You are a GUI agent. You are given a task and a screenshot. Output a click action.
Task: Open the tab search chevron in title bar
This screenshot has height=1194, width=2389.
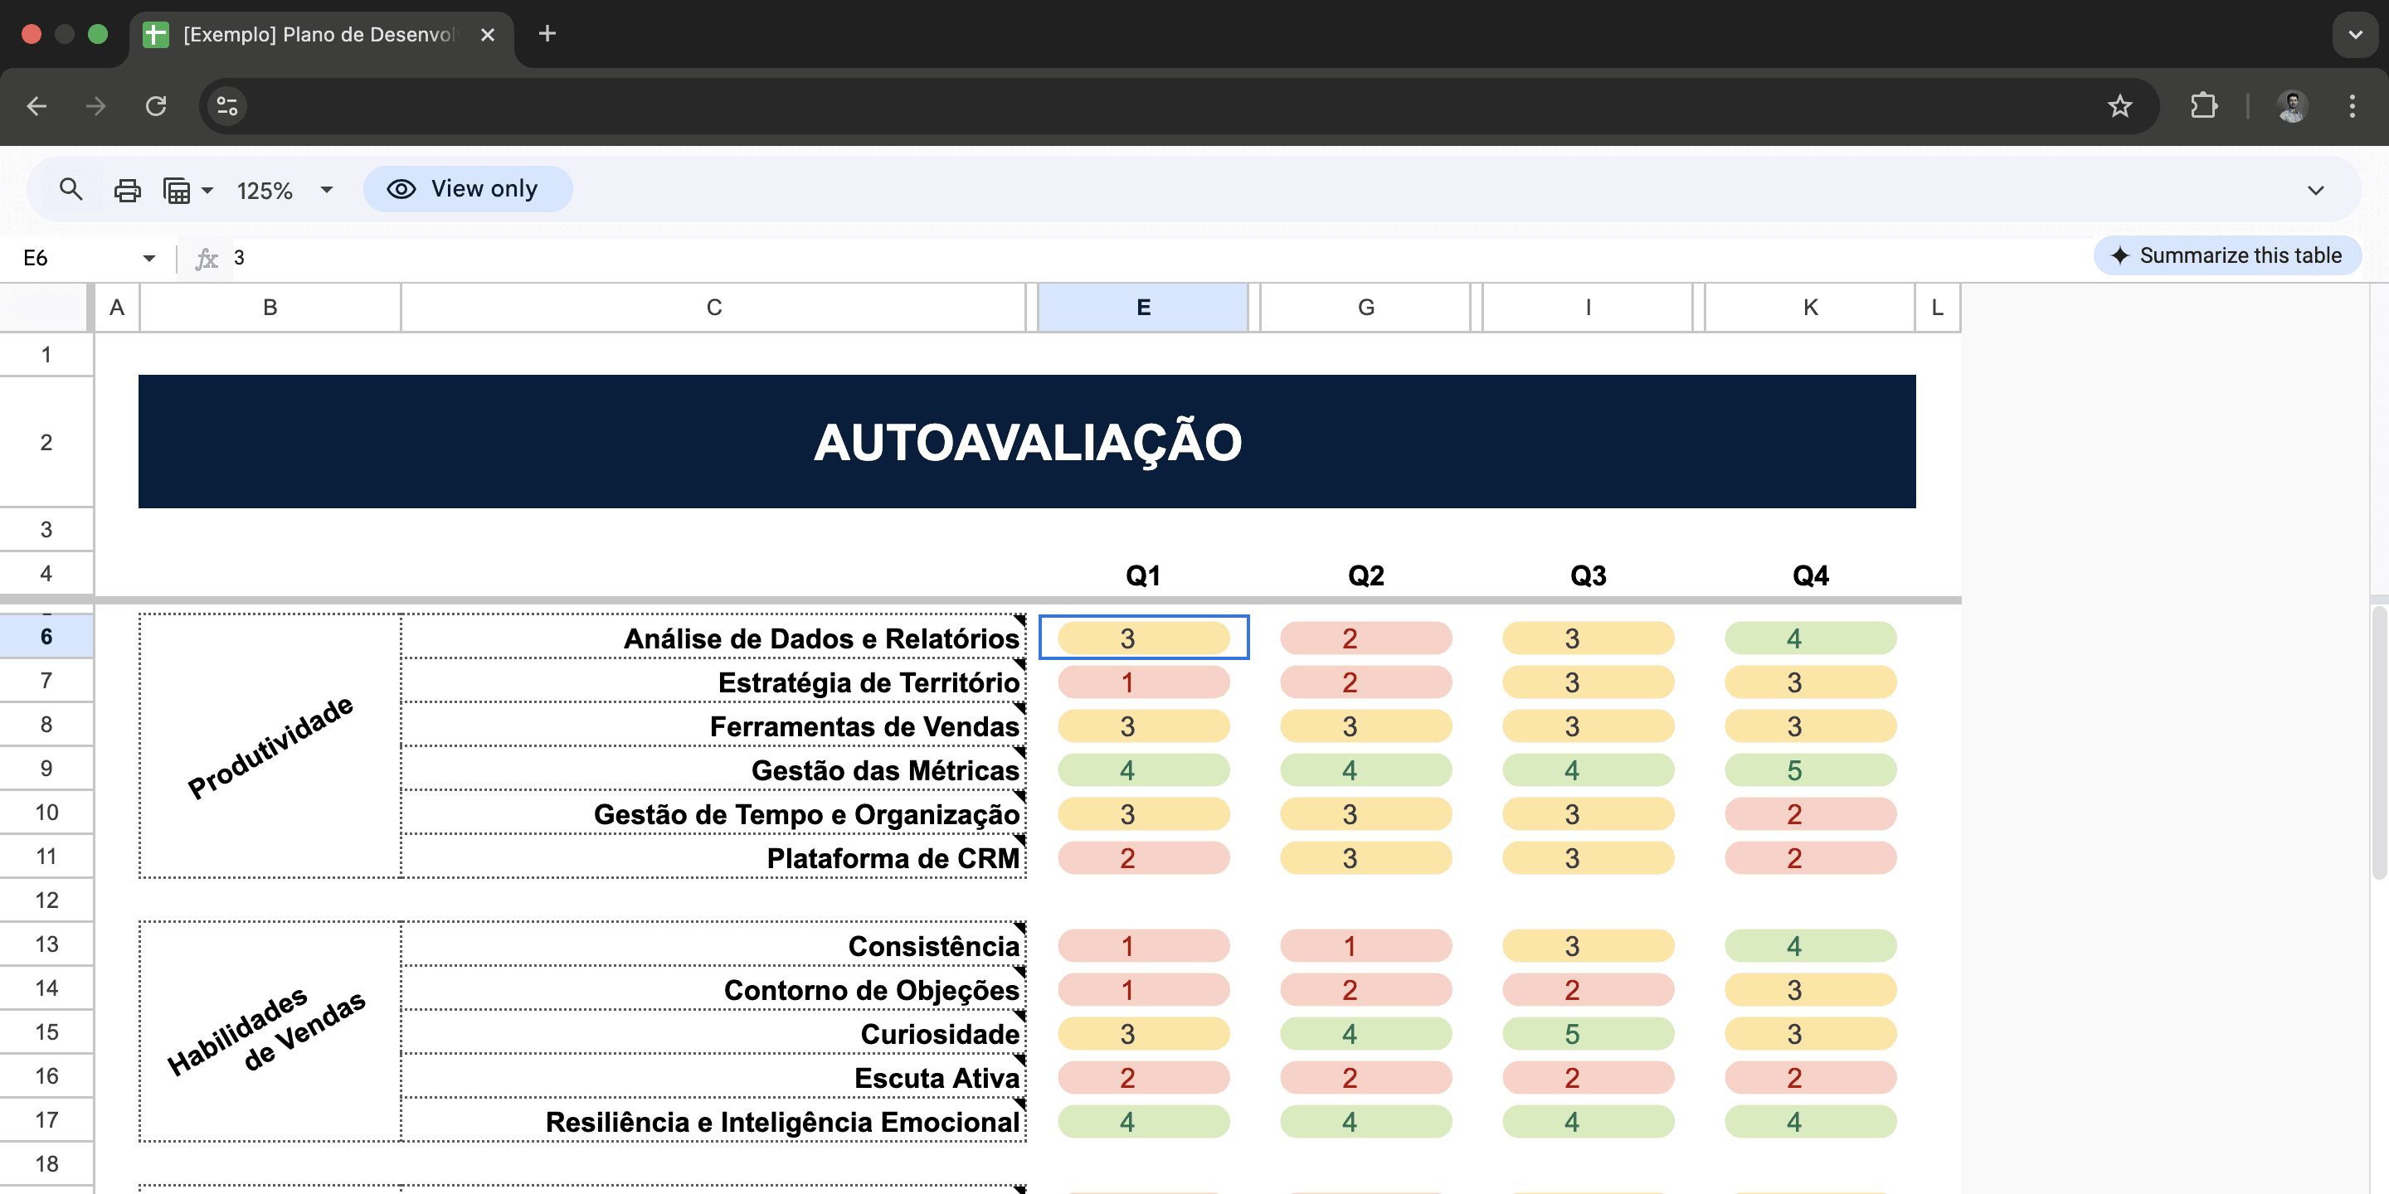click(x=2354, y=34)
